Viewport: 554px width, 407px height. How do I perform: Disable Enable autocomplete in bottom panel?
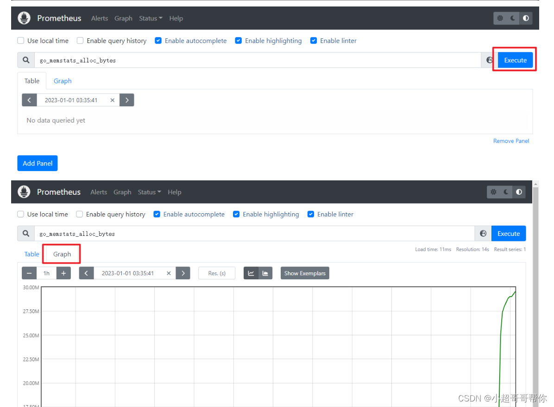tap(157, 214)
